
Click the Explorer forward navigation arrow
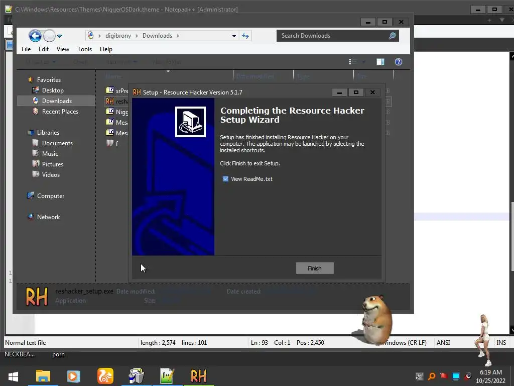pyautogui.click(x=49, y=36)
